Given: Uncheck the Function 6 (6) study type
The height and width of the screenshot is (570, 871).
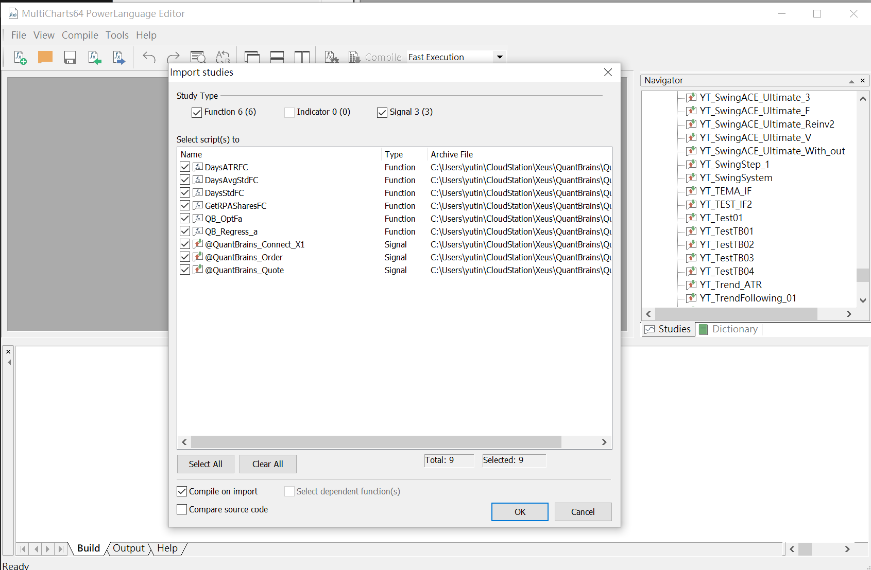Looking at the screenshot, I should [197, 113].
